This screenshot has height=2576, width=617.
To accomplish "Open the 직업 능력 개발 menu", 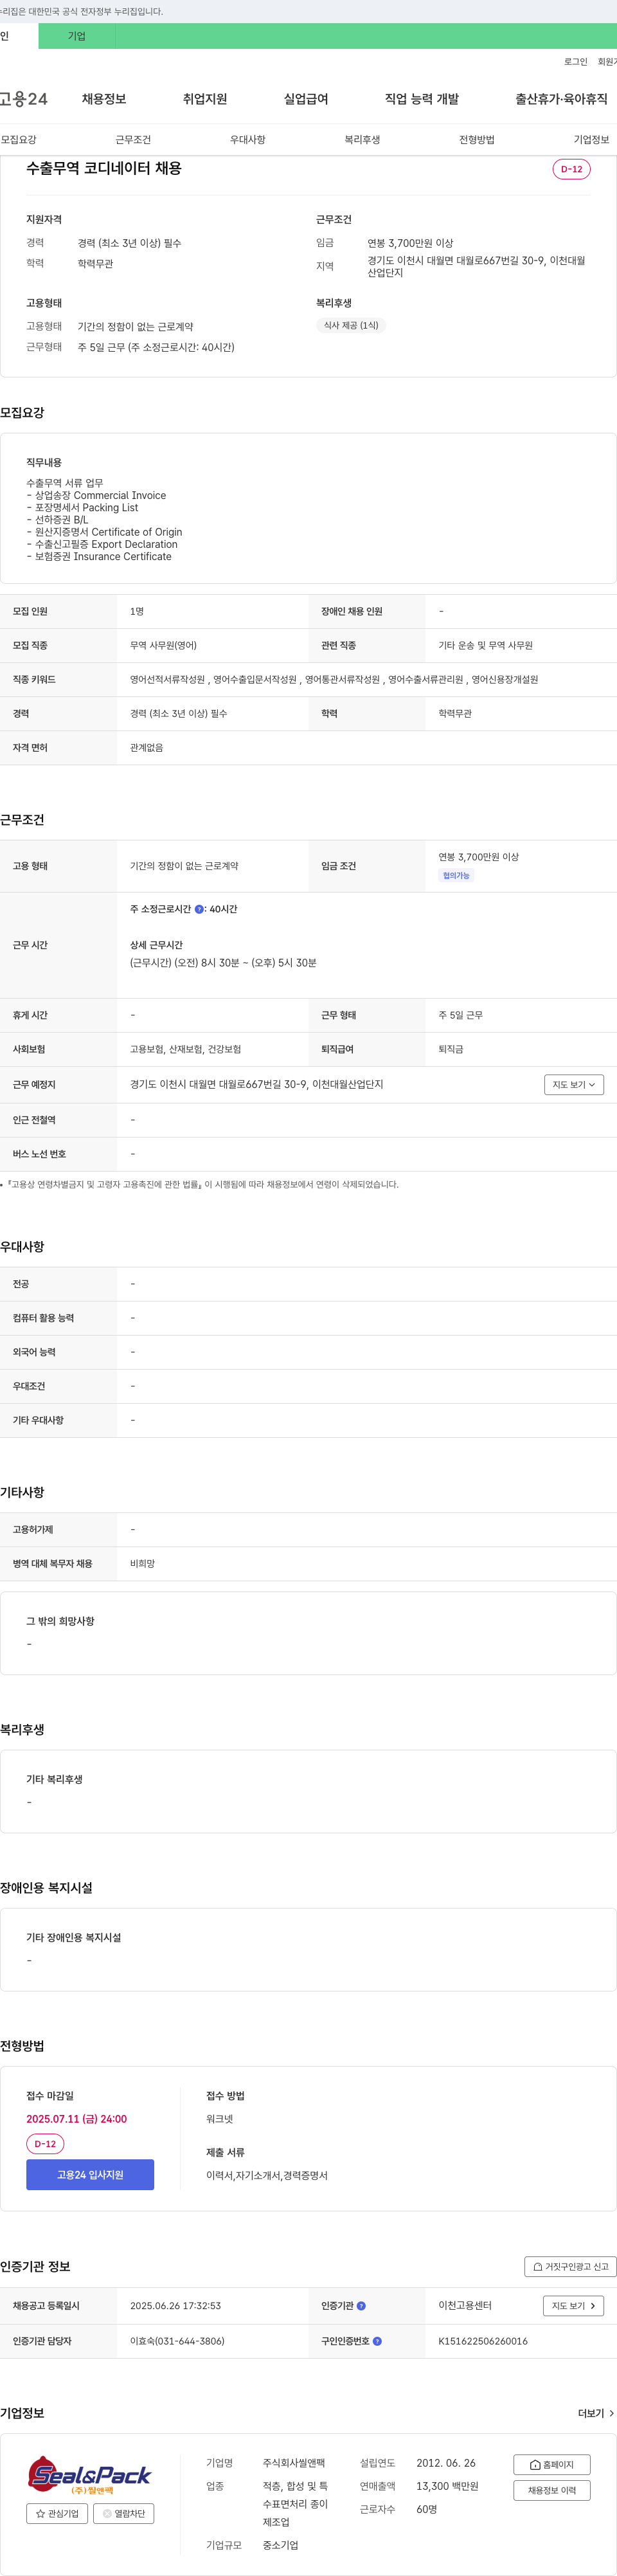I will tap(422, 99).
